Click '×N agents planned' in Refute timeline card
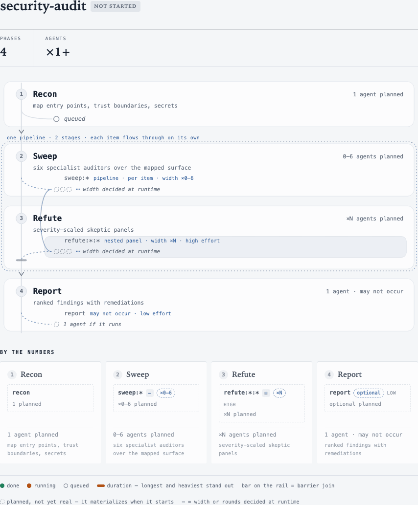Viewport: 418px width, 505px height. (x=375, y=219)
